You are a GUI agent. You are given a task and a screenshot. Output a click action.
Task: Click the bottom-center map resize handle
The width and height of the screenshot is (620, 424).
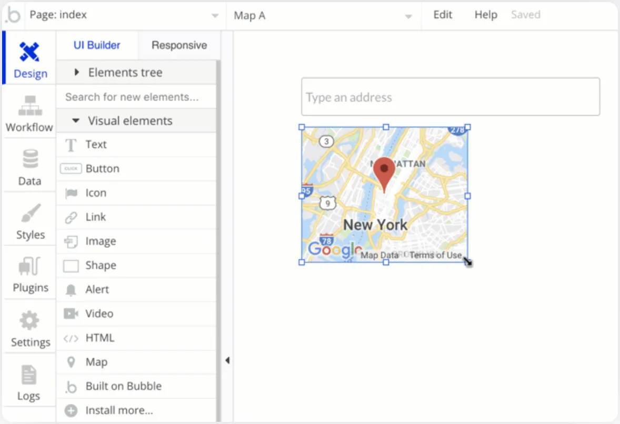pos(386,262)
